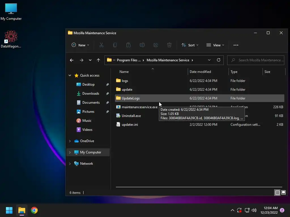Screen dimensions: 290x217
Task: Select Downloads in Quick access
Action: click(x=91, y=93)
